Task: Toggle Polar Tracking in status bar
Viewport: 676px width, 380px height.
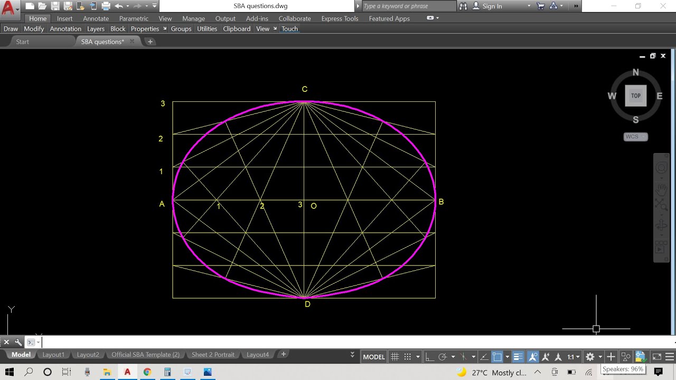Action: click(443, 357)
